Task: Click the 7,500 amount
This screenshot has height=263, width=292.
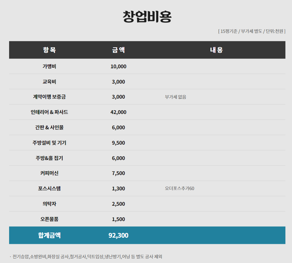Action: click(118, 173)
